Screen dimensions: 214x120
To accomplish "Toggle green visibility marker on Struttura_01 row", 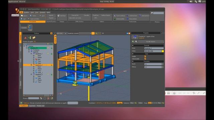I will point(51,48).
